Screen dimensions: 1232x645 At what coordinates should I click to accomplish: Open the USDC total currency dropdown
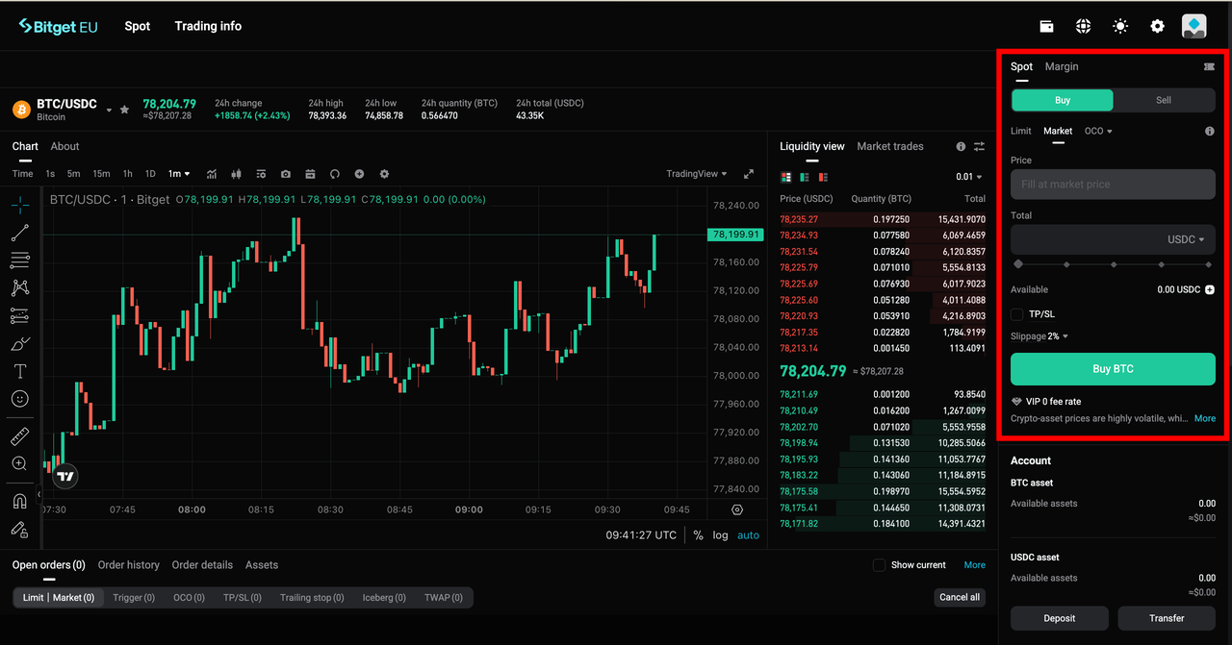[1187, 239]
